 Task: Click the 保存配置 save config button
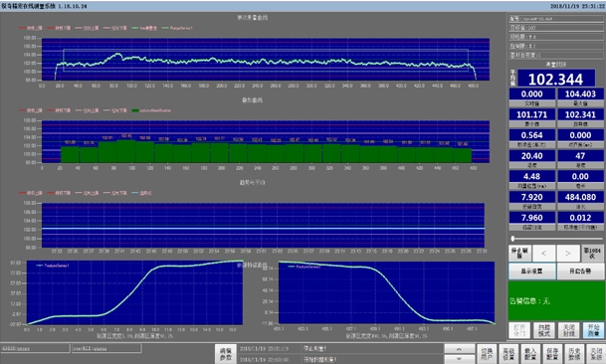[x=552, y=354]
